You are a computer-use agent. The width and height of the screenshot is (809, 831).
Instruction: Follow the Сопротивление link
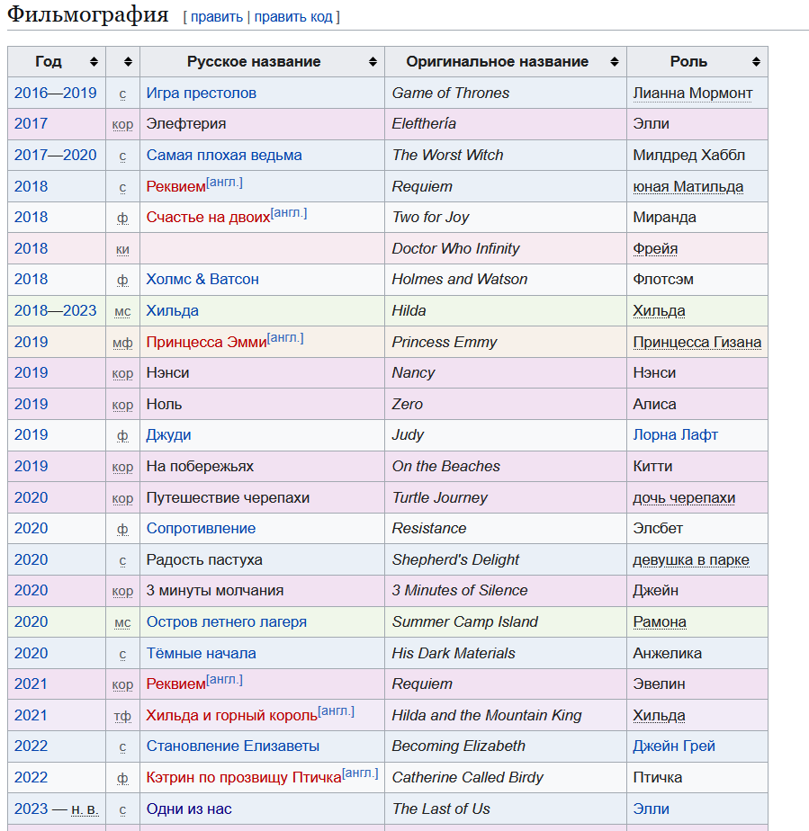[201, 529]
